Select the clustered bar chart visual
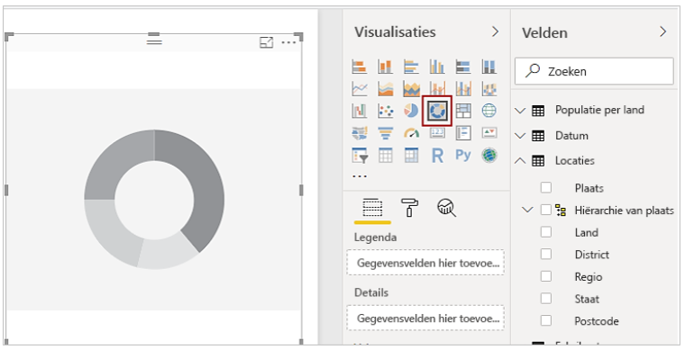This screenshot has height=350, width=685. click(411, 67)
